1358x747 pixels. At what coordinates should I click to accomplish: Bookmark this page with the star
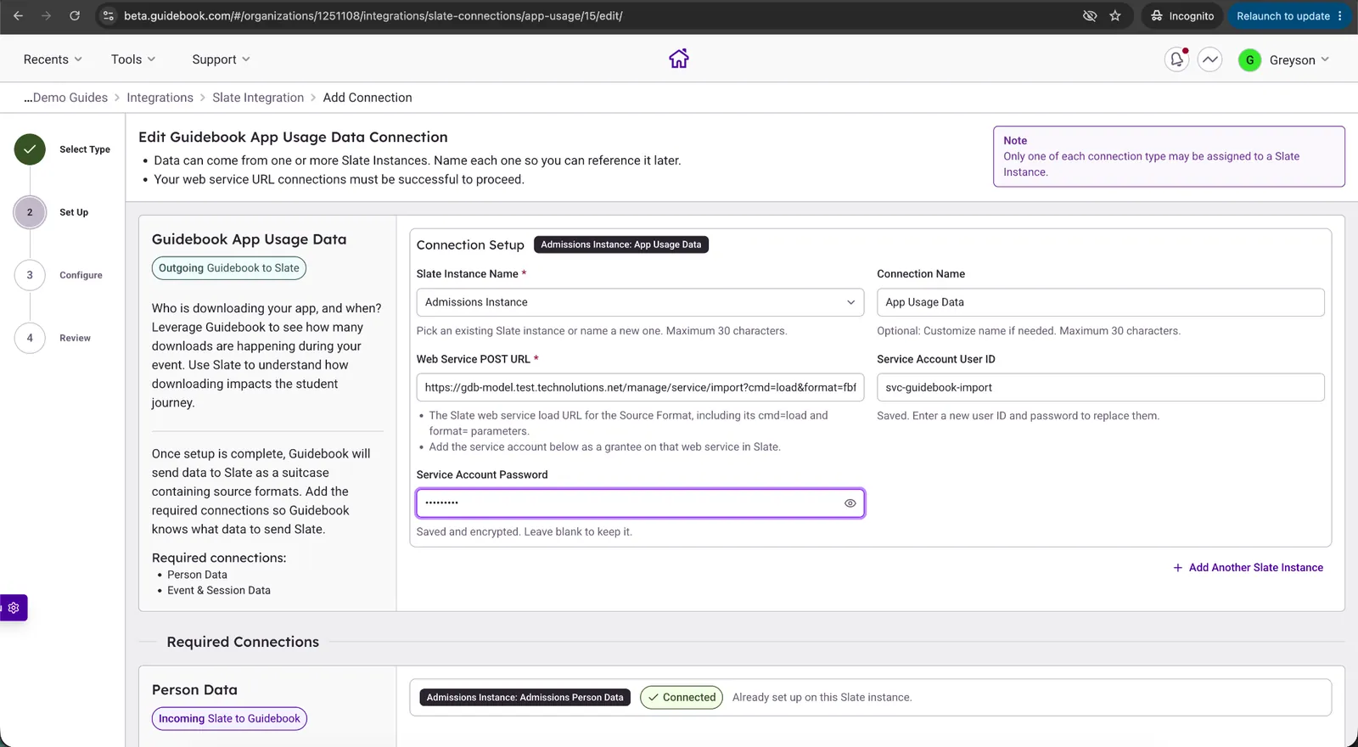point(1115,16)
